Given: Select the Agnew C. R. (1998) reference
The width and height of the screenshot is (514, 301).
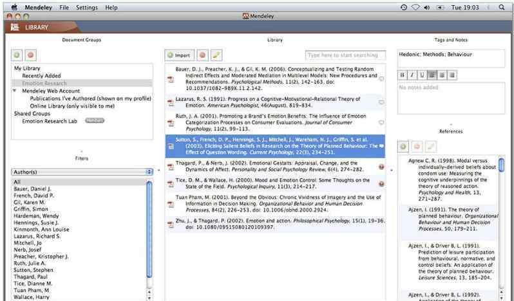Looking at the screenshot, I should 449,179.
